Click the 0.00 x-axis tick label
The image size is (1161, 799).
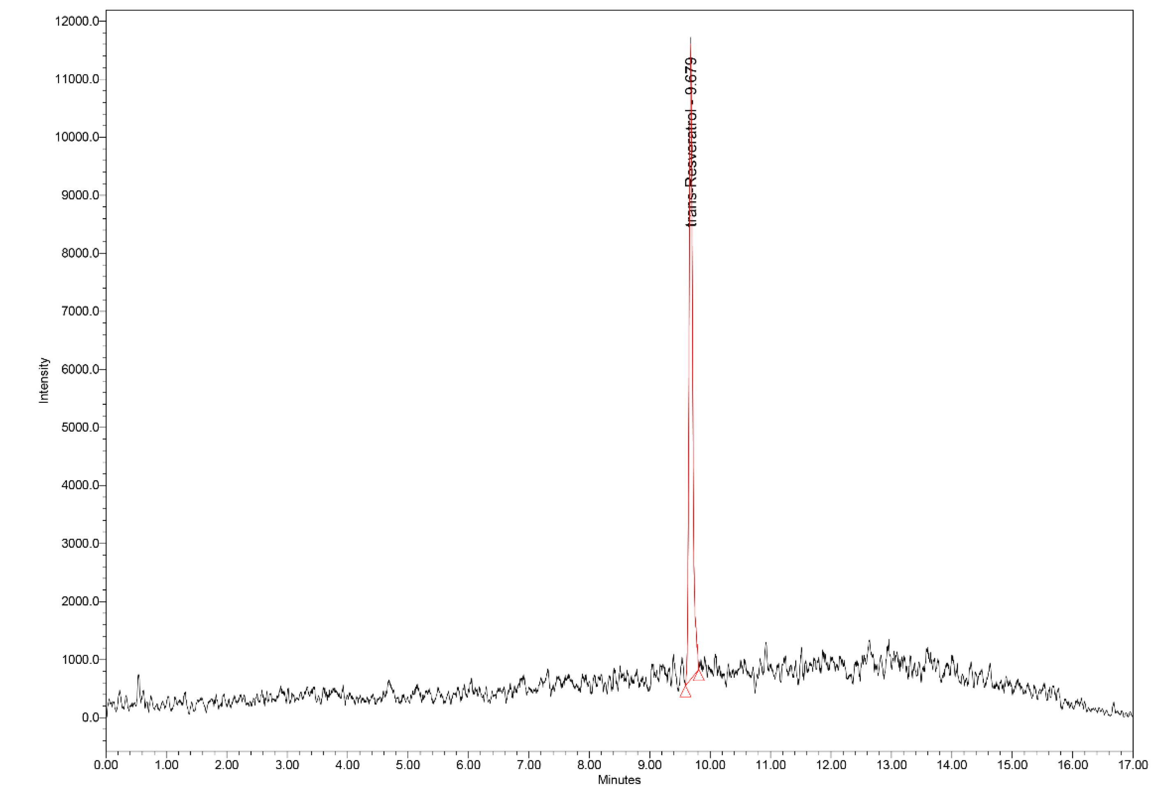coord(106,765)
